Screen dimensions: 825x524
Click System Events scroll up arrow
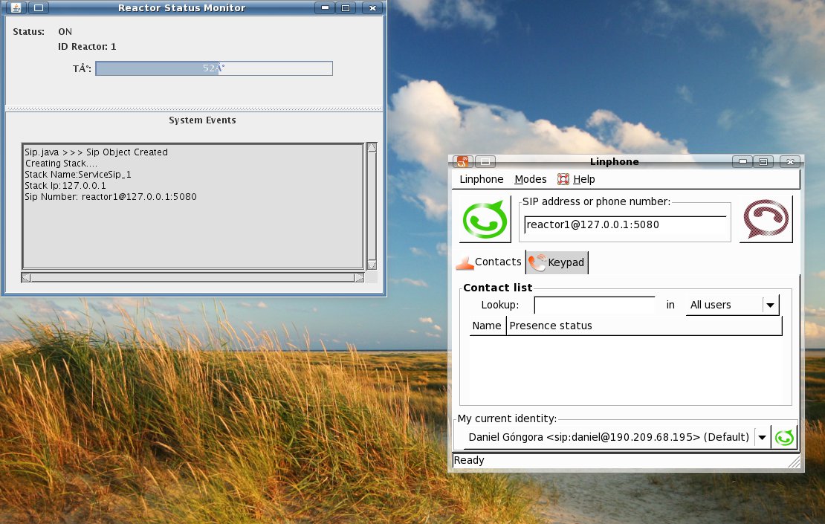tap(372, 147)
